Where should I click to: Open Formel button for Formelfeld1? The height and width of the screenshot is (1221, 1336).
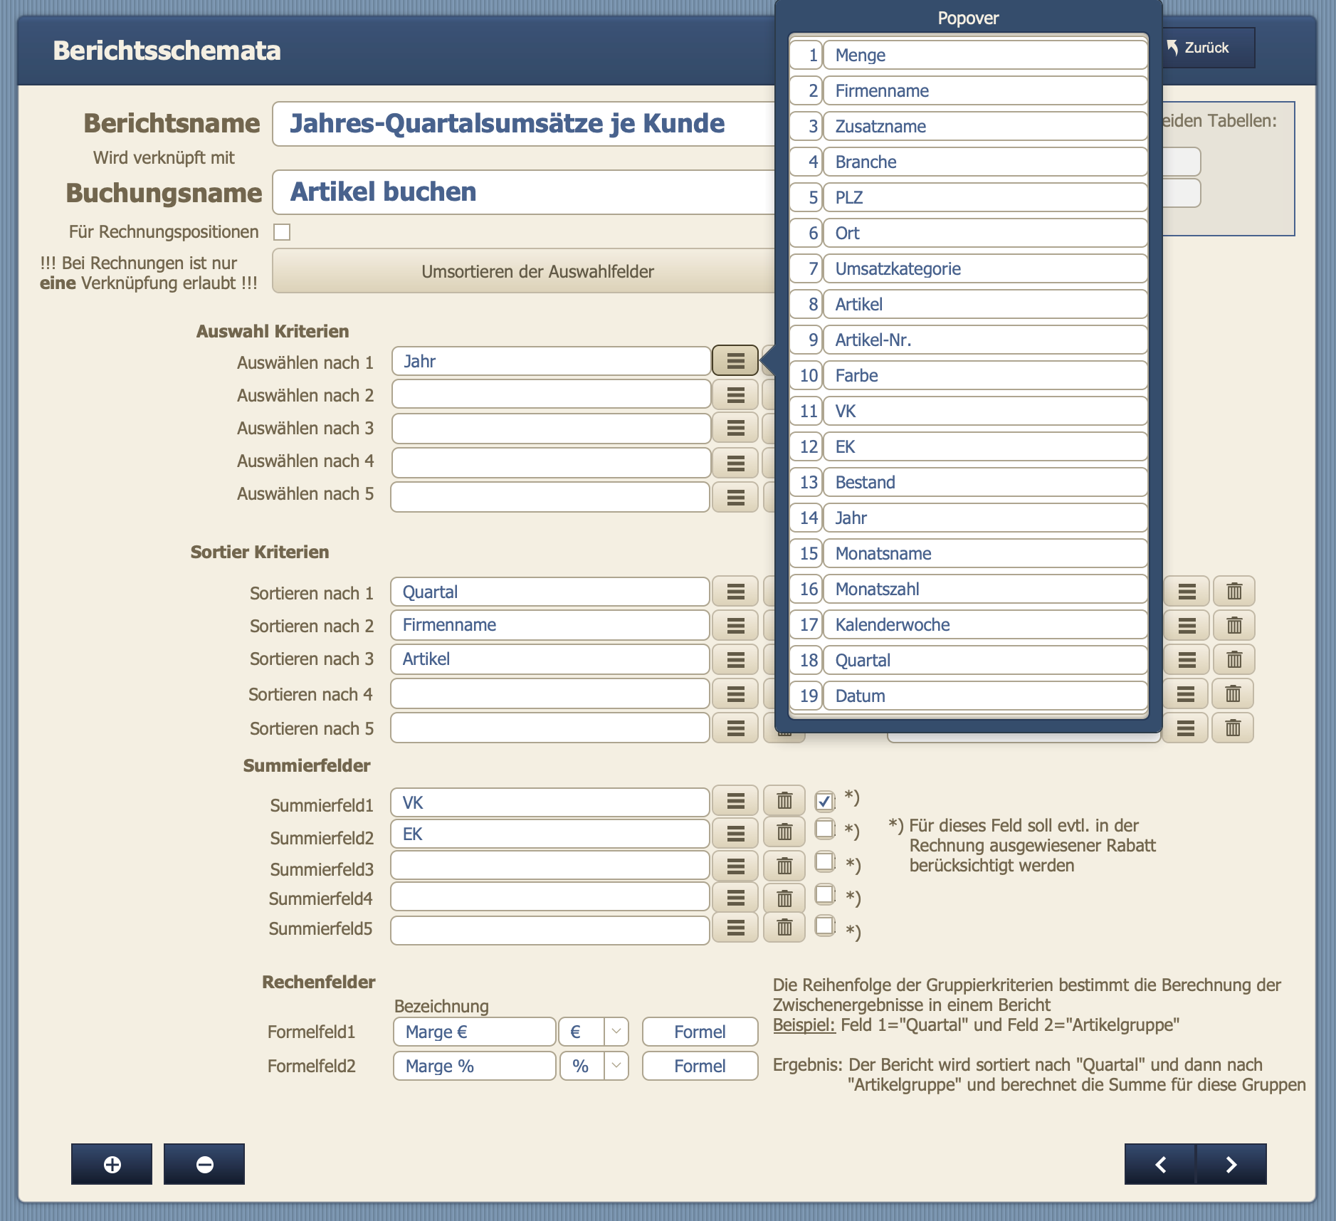[x=700, y=1032]
